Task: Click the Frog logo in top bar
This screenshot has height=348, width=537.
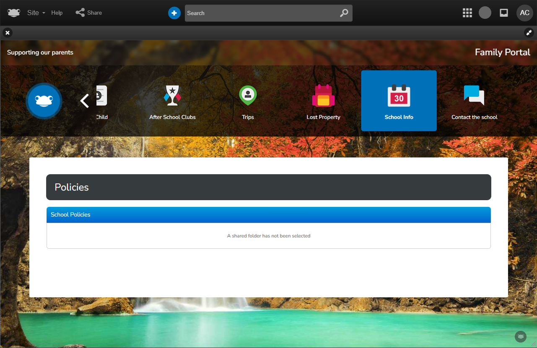Action: (x=13, y=13)
